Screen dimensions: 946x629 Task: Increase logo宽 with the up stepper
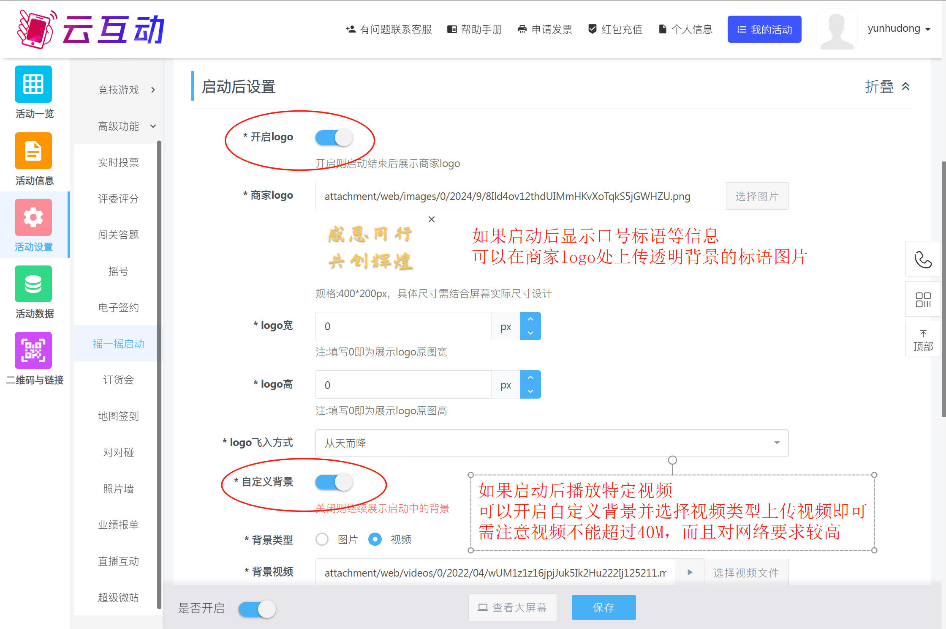(530, 319)
